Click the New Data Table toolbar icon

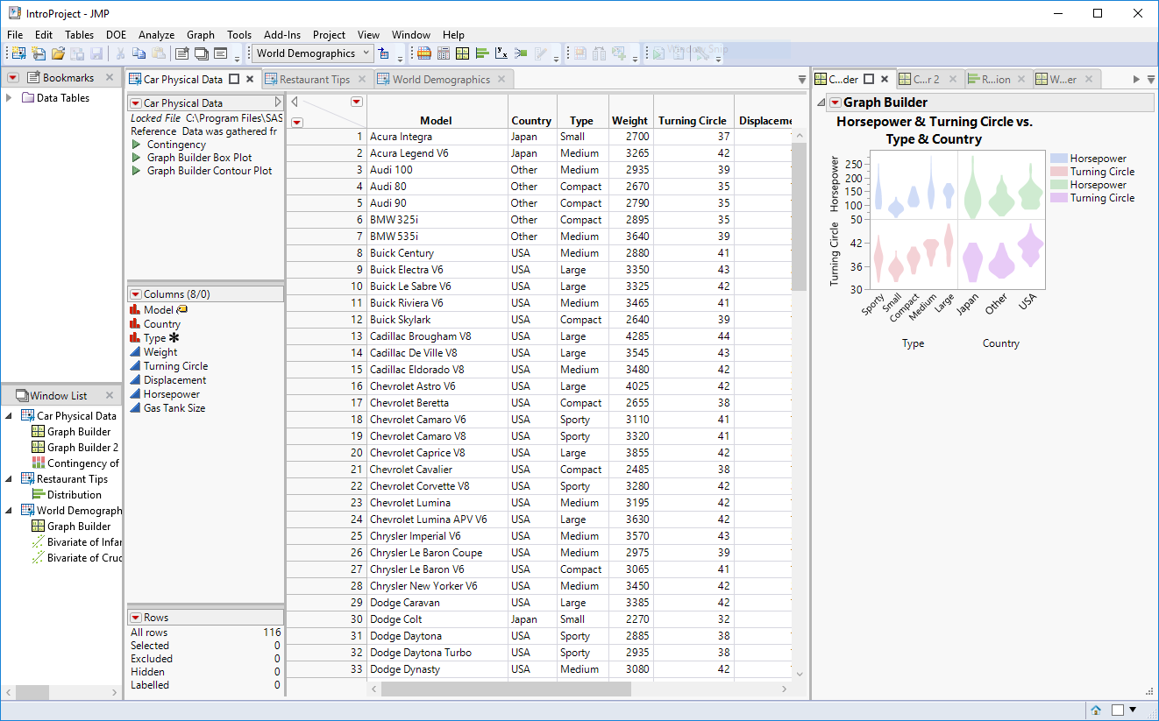click(x=17, y=53)
